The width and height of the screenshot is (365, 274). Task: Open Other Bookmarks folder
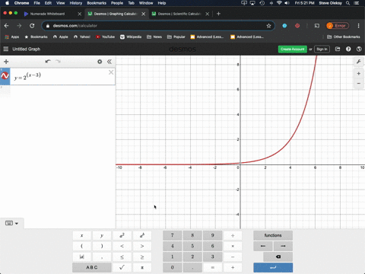pos(344,37)
